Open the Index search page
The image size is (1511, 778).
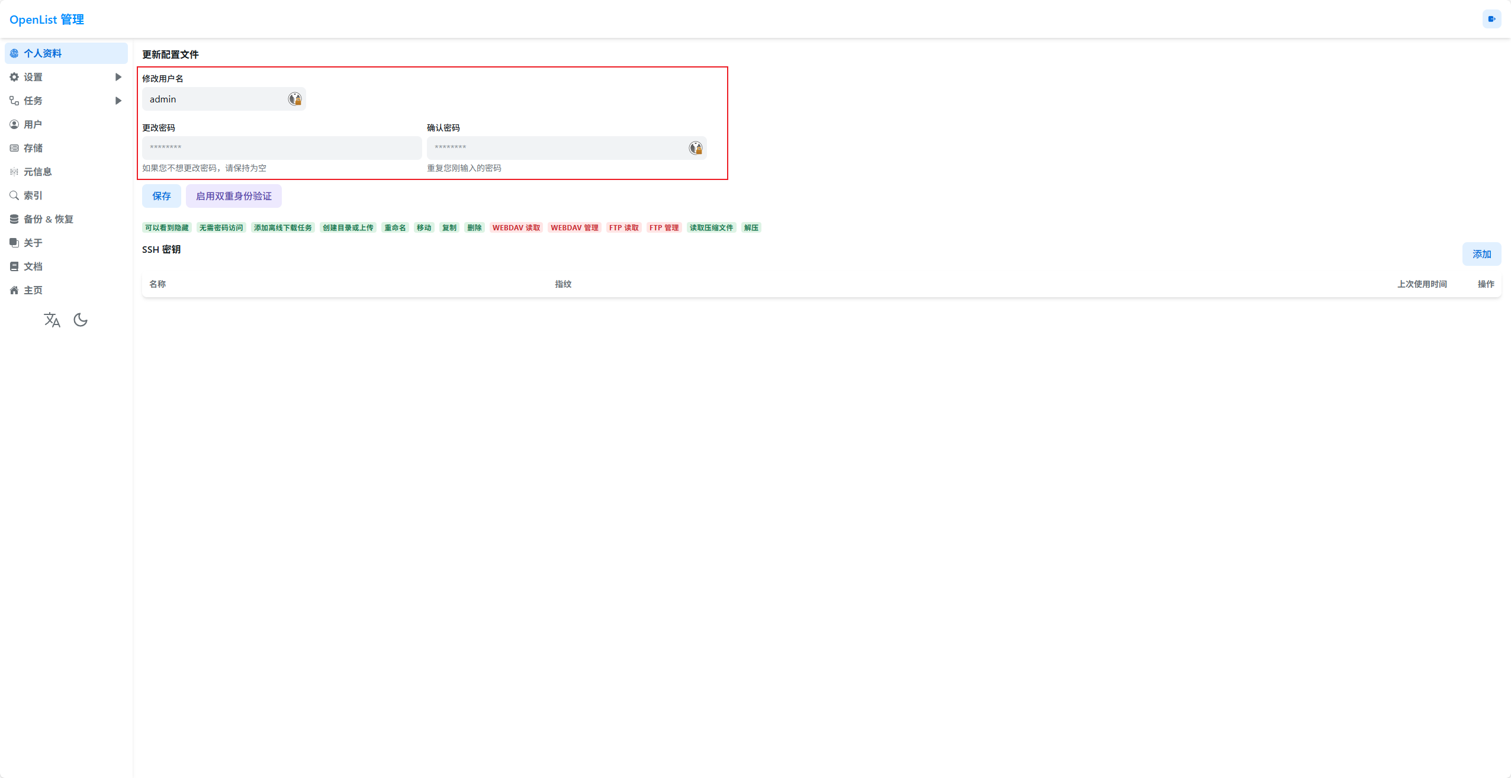33,195
